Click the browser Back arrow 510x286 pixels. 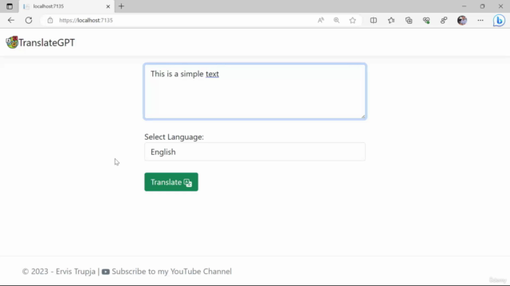(x=11, y=20)
